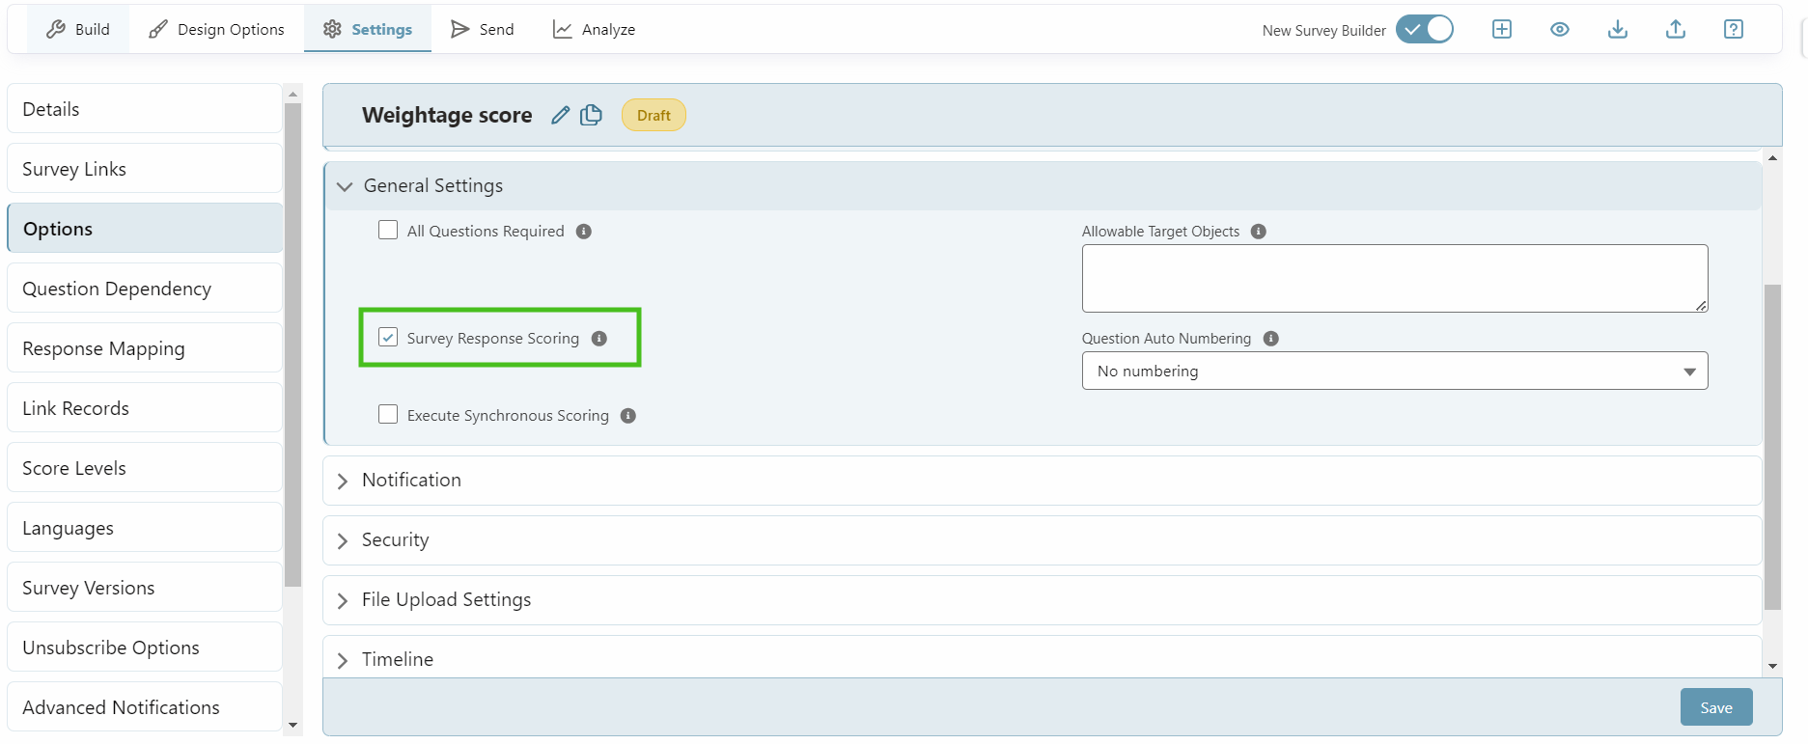The height and width of the screenshot is (744, 1808).
Task: Select the Settings tab
Action: pyautogui.click(x=368, y=29)
